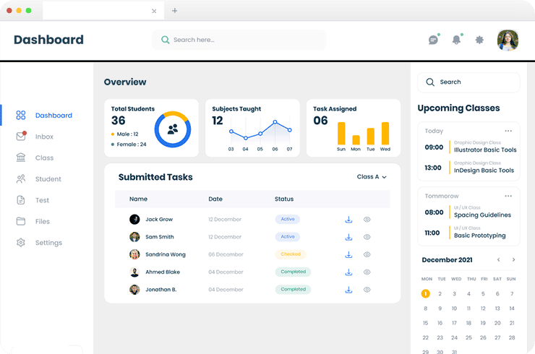Click the Inbox envelope icon in sidebar
Viewport: 535px width, 354px height.
21,137
